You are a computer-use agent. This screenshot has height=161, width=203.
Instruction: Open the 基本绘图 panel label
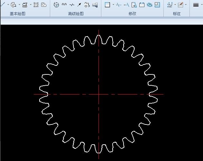pos(17,14)
